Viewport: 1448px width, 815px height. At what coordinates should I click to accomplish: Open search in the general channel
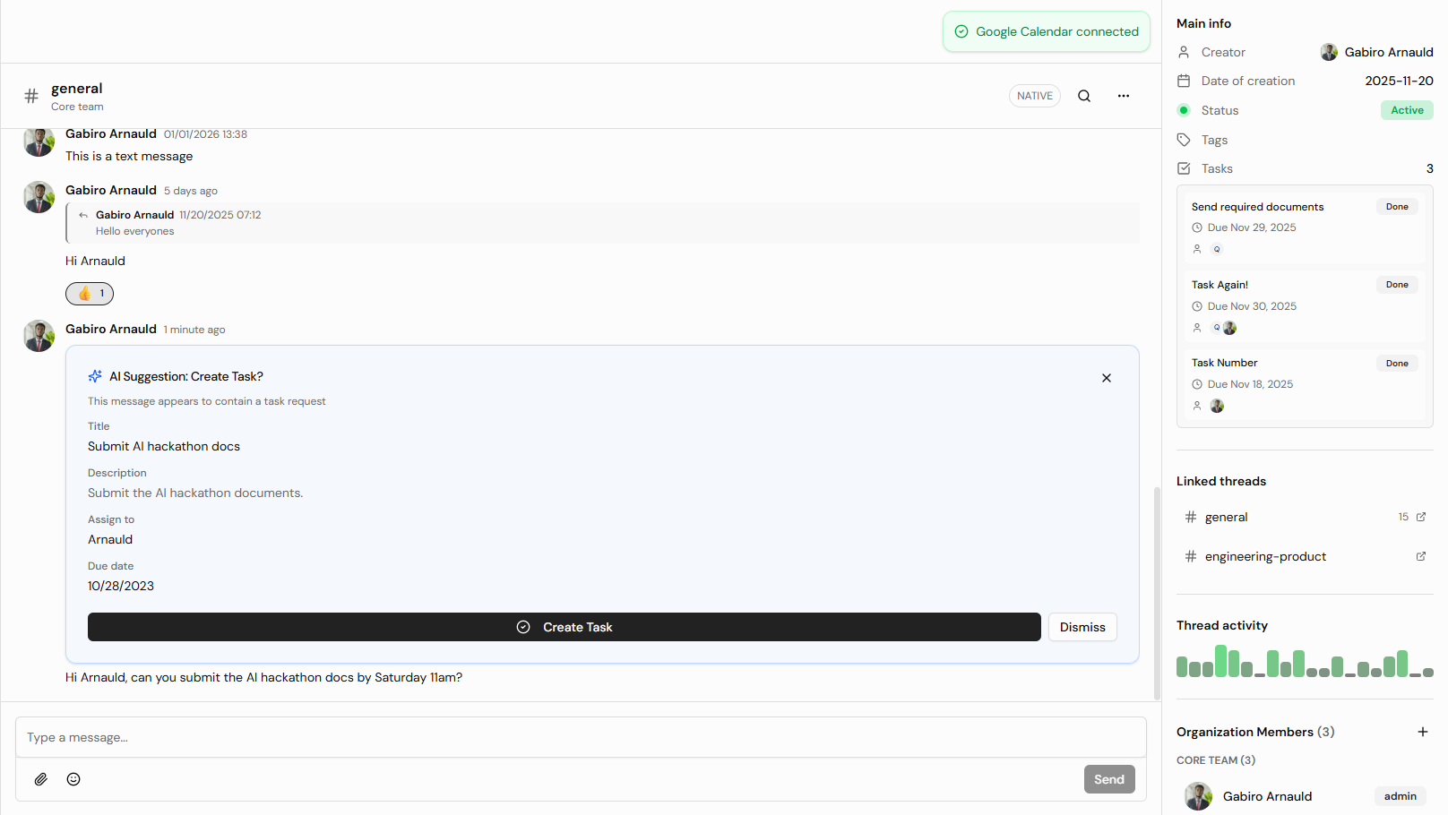(x=1084, y=96)
